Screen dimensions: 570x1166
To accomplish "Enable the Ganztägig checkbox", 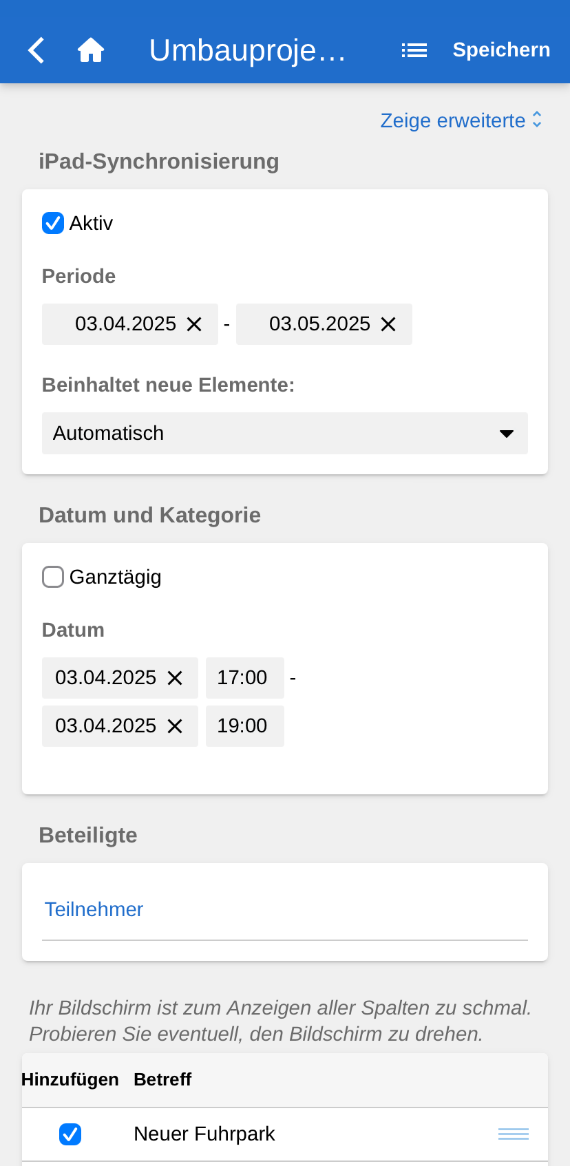I will (x=53, y=577).
